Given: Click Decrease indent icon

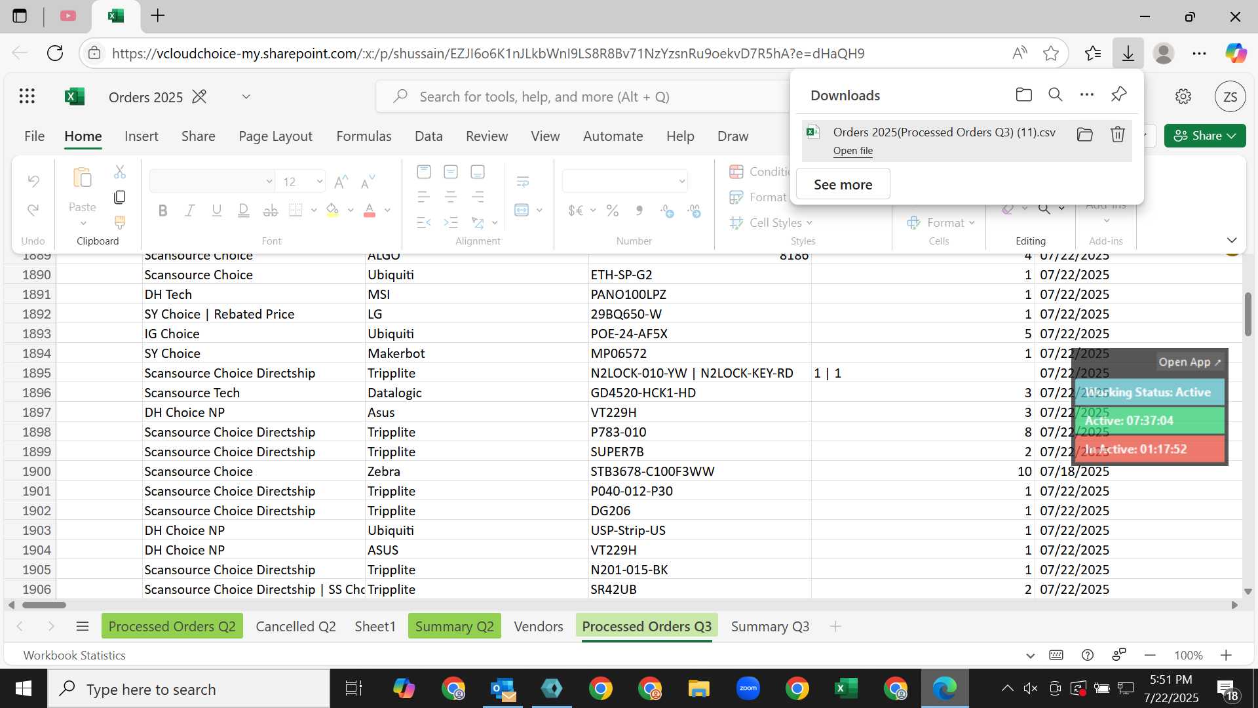Looking at the screenshot, I should pyautogui.click(x=424, y=223).
